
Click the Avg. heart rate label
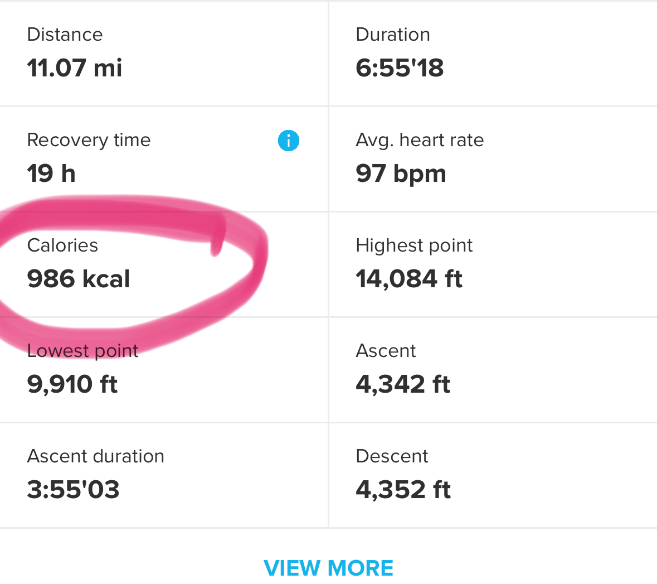pyautogui.click(x=420, y=141)
